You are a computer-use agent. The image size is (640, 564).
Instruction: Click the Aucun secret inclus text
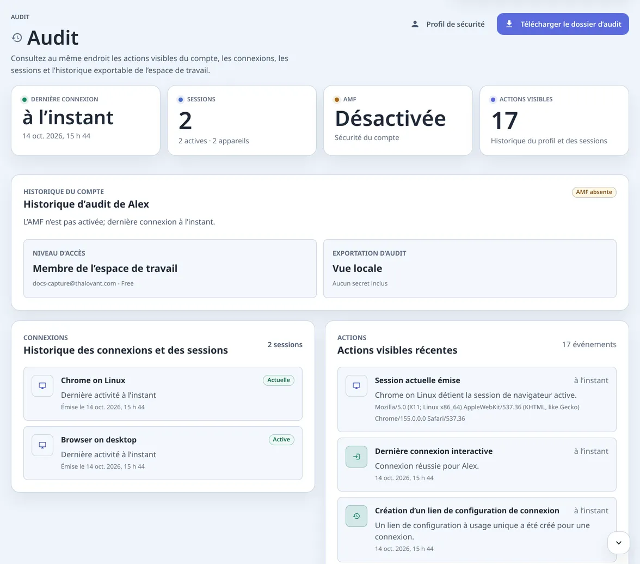360,283
